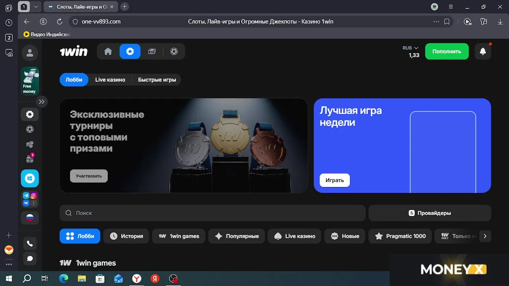Select the Популярные category chip
Viewport: 509px width, 286px height.
pyautogui.click(x=237, y=236)
